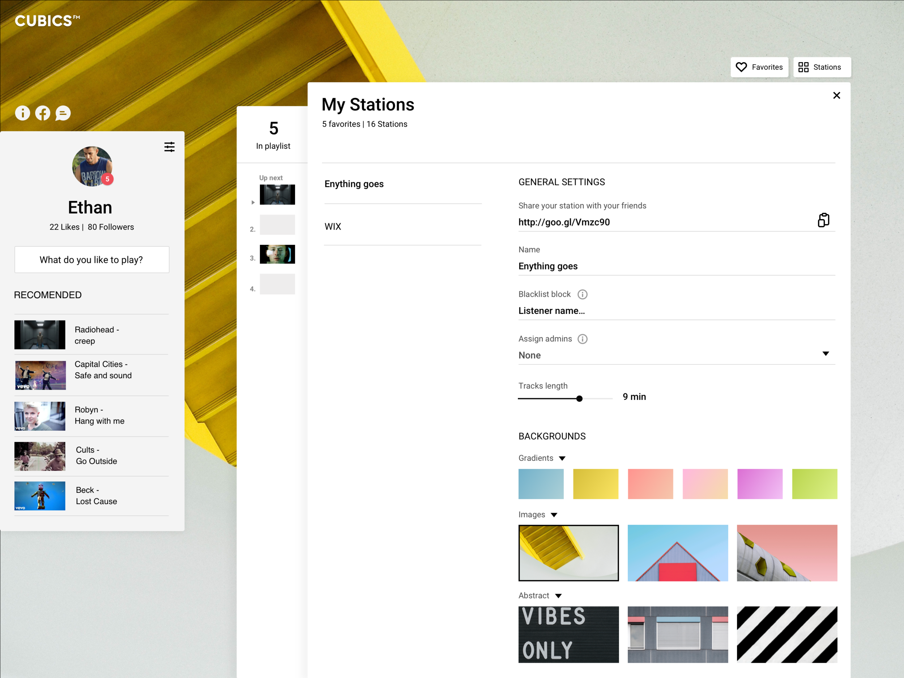The width and height of the screenshot is (904, 678).
Task: Click the play arrow beside the first Up next track
Action: [253, 202]
